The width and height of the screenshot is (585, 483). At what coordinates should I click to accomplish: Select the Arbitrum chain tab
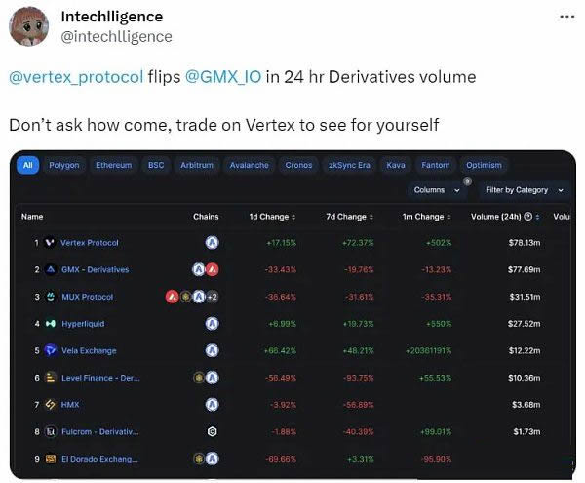[197, 165]
